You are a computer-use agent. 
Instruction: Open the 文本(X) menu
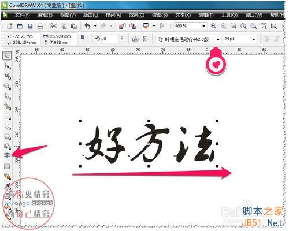click(x=183, y=15)
